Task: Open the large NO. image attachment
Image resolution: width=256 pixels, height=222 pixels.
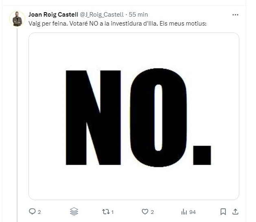Action: coord(134,116)
